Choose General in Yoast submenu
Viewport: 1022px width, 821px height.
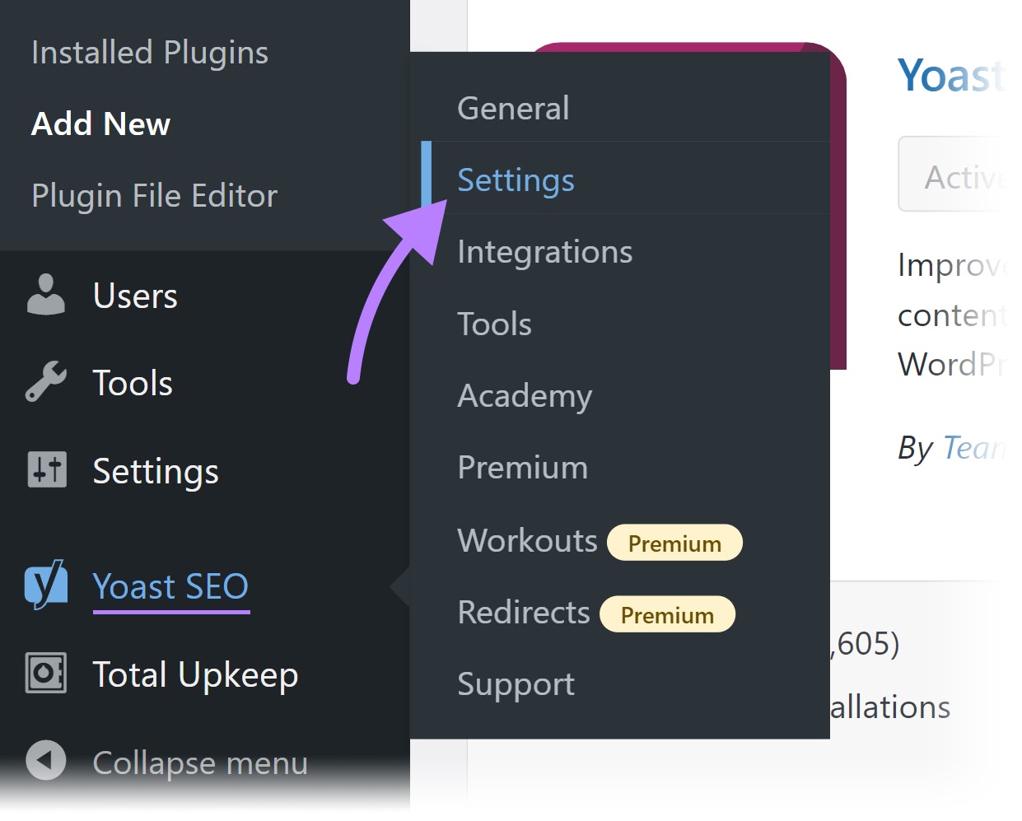513,108
